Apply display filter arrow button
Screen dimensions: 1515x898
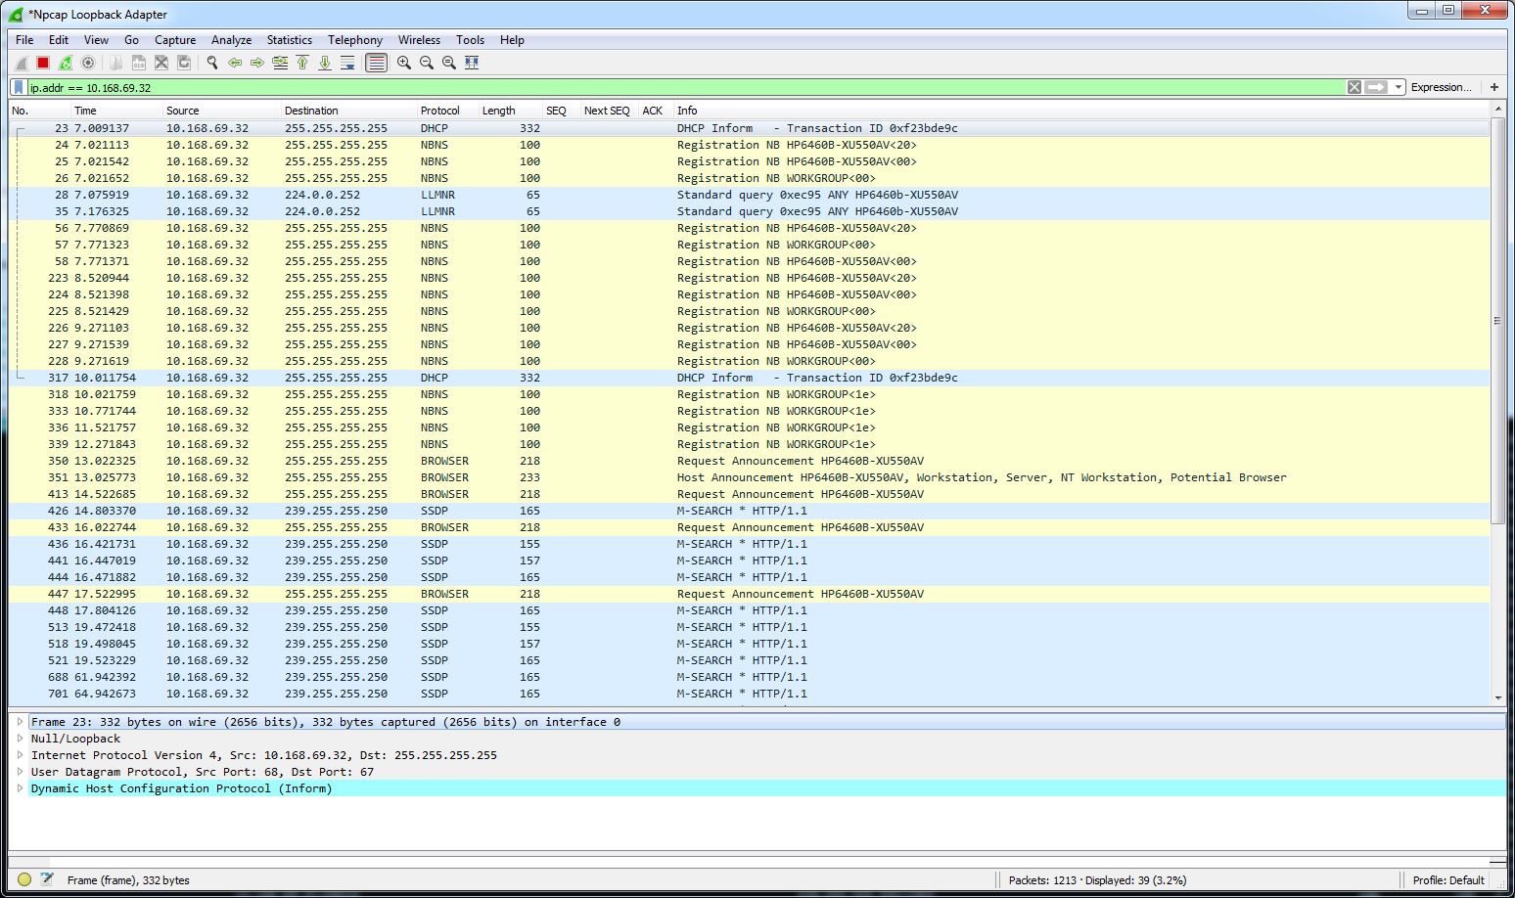pyautogui.click(x=1376, y=87)
